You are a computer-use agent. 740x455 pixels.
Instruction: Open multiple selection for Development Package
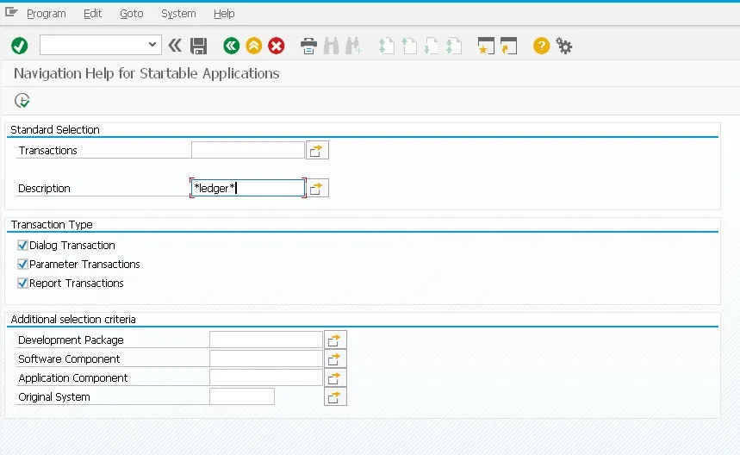(x=335, y=340)
